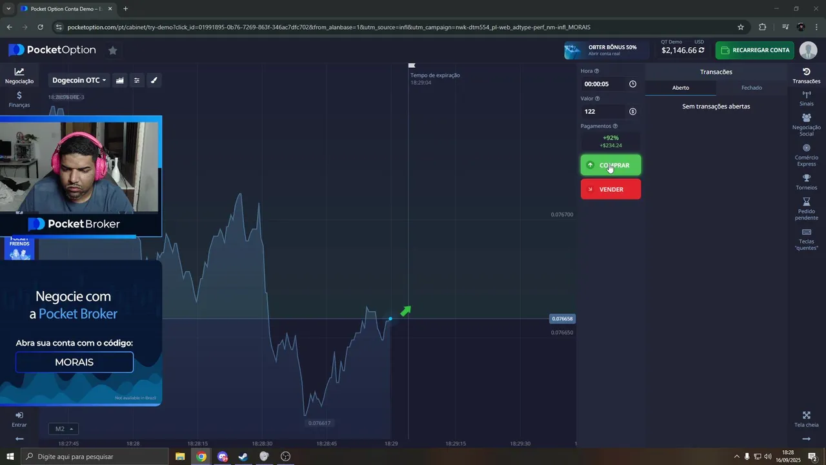Open OBS Studio from taskbar

tap(285, 457)
